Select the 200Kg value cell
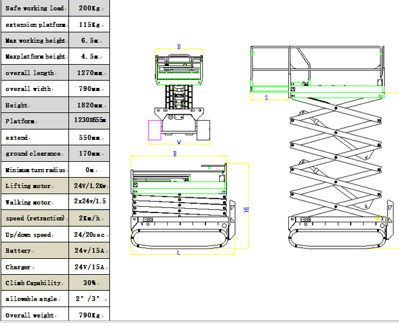Viewport: 399px width, 323px height. pyautogui.click(x=90, y=8)
